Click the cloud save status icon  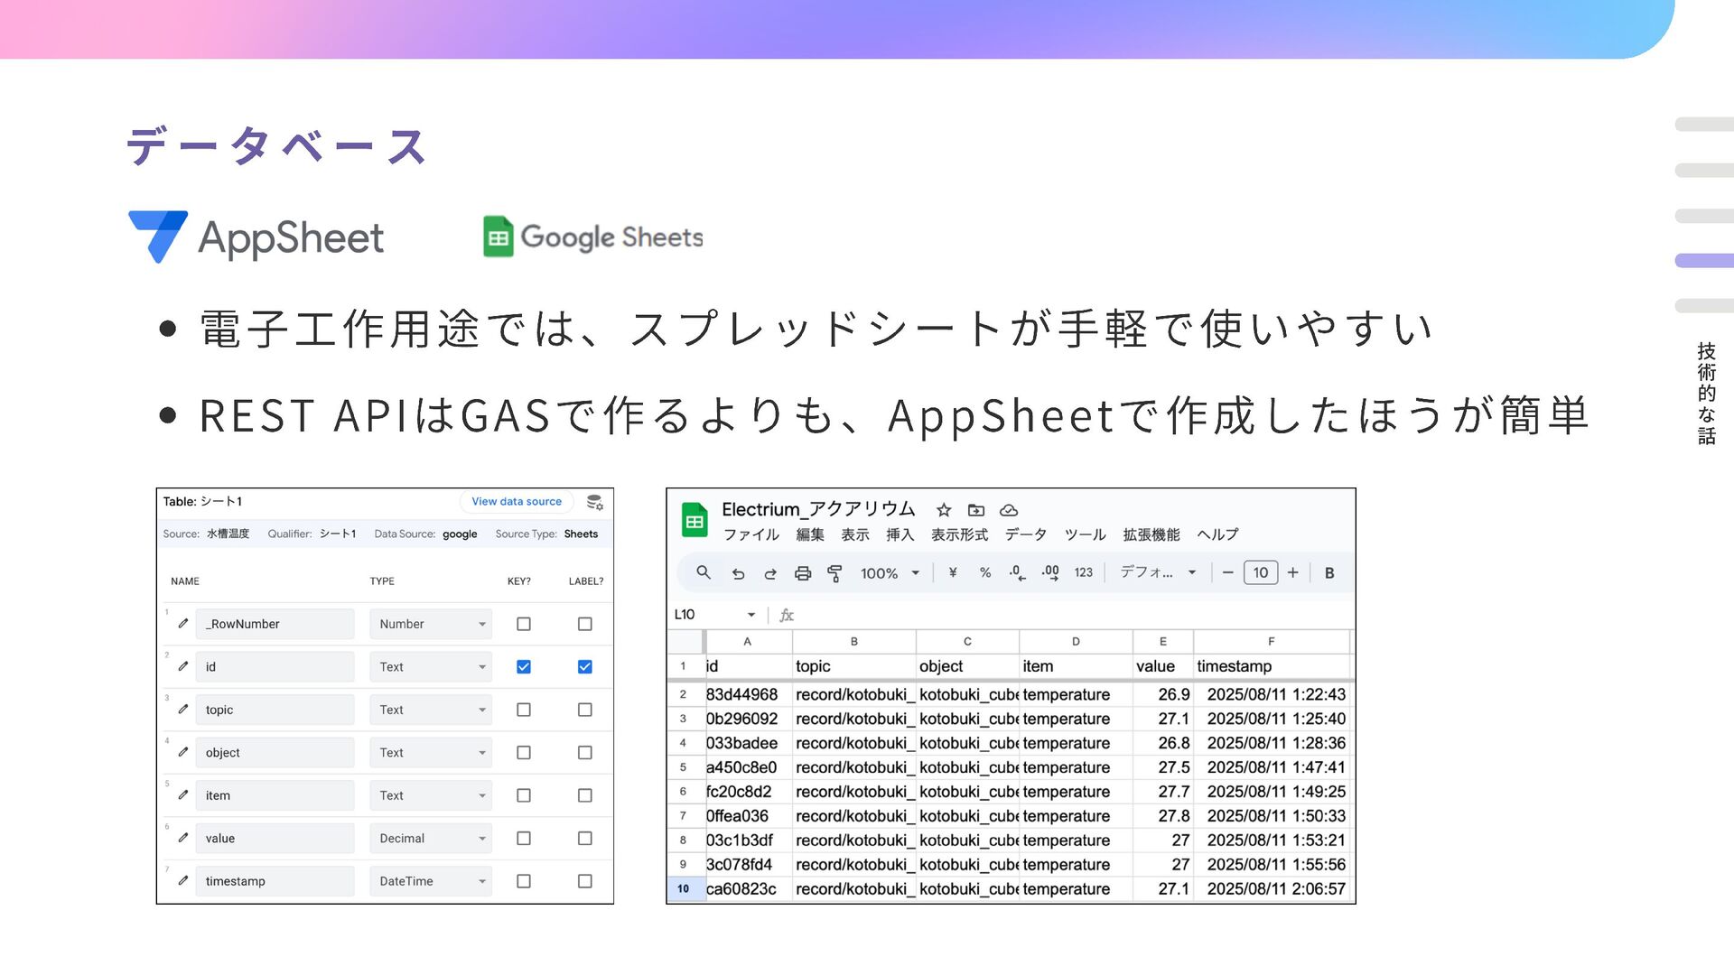click(1009, 510)
